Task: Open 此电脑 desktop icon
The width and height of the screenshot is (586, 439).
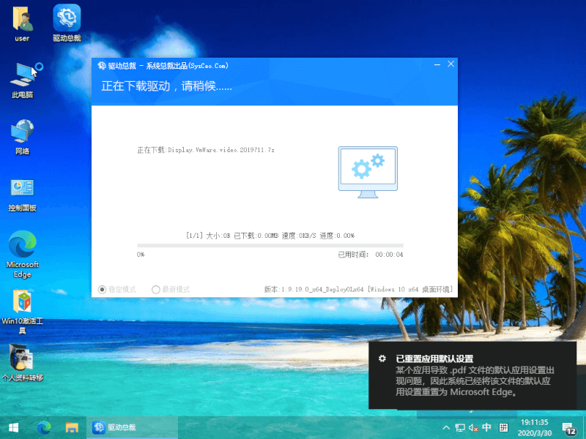Action: [23, 80]
